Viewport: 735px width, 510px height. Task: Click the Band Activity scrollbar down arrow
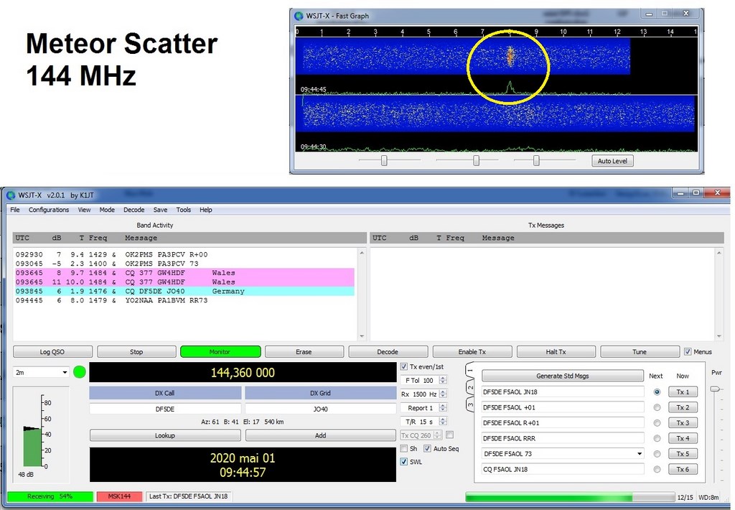tap(362, 336)
